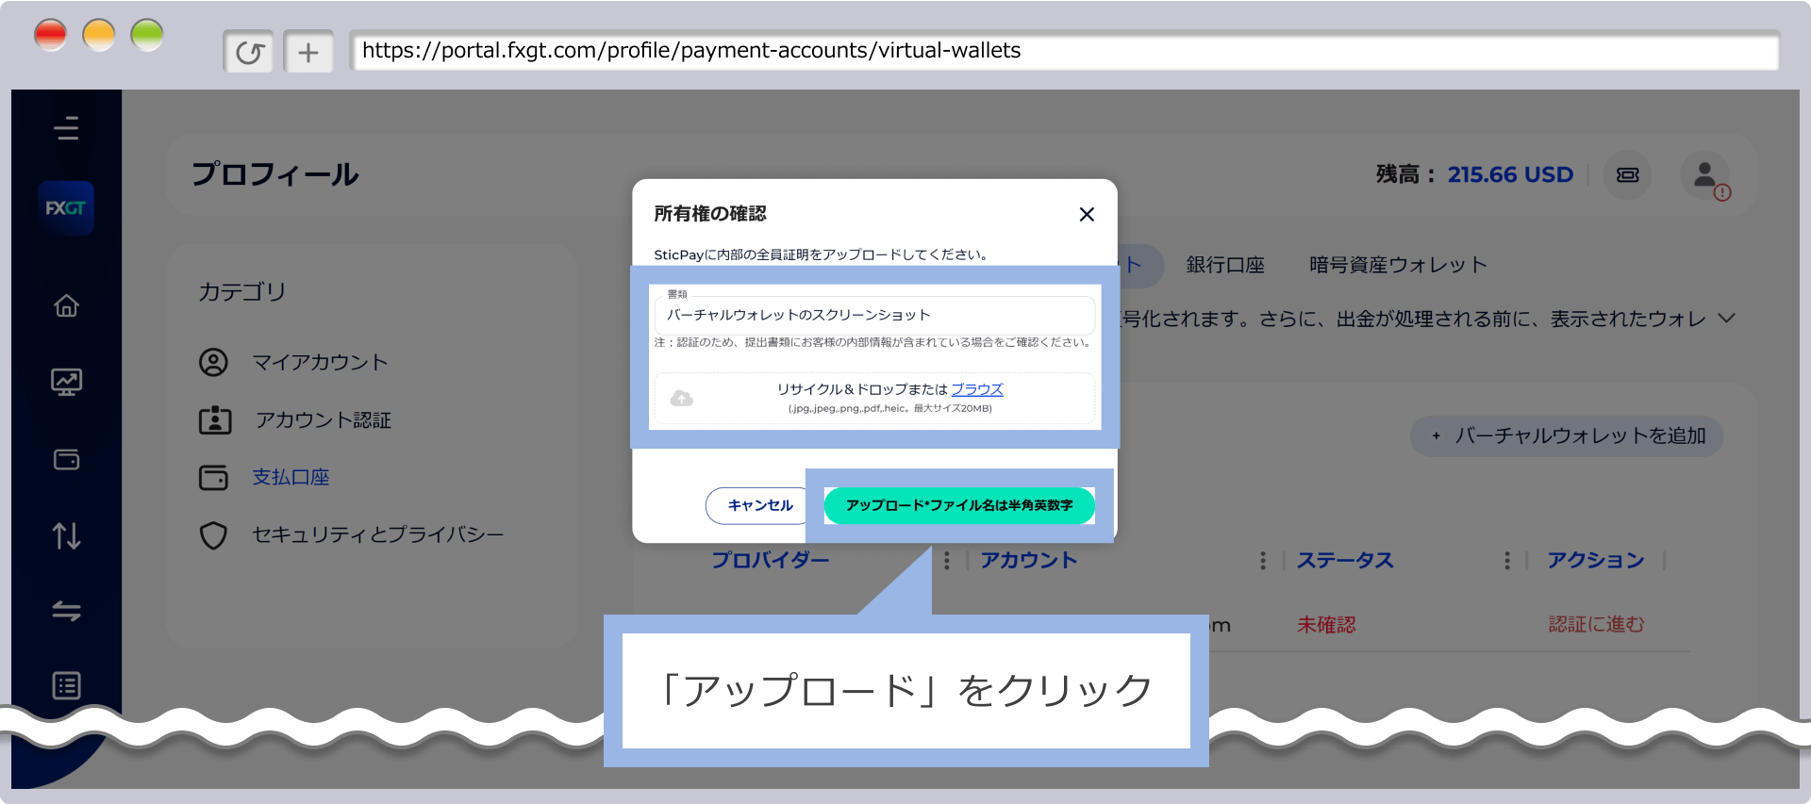Click the 未確認 status text
The height and width of the screenshot is (804, 1811).
click(x=1326, y=624)
